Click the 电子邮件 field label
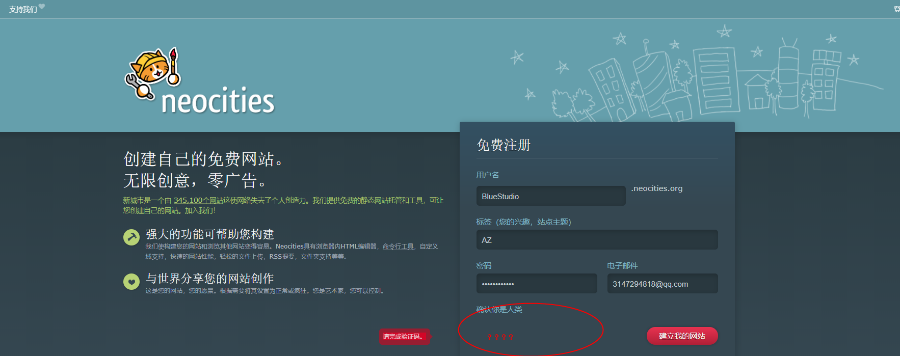This screenshot has width=900, height=356. coord(622,266)
